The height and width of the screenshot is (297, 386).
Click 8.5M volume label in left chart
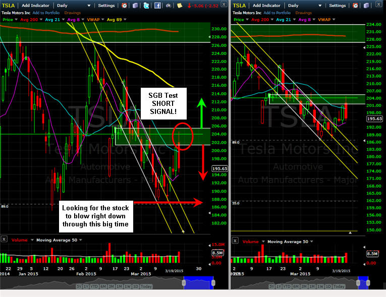pyautogui.click(x=217, y=253)
